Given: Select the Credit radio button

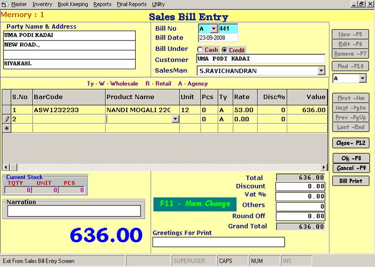Looking at the screenshot, I should click(x=225, y=50).
